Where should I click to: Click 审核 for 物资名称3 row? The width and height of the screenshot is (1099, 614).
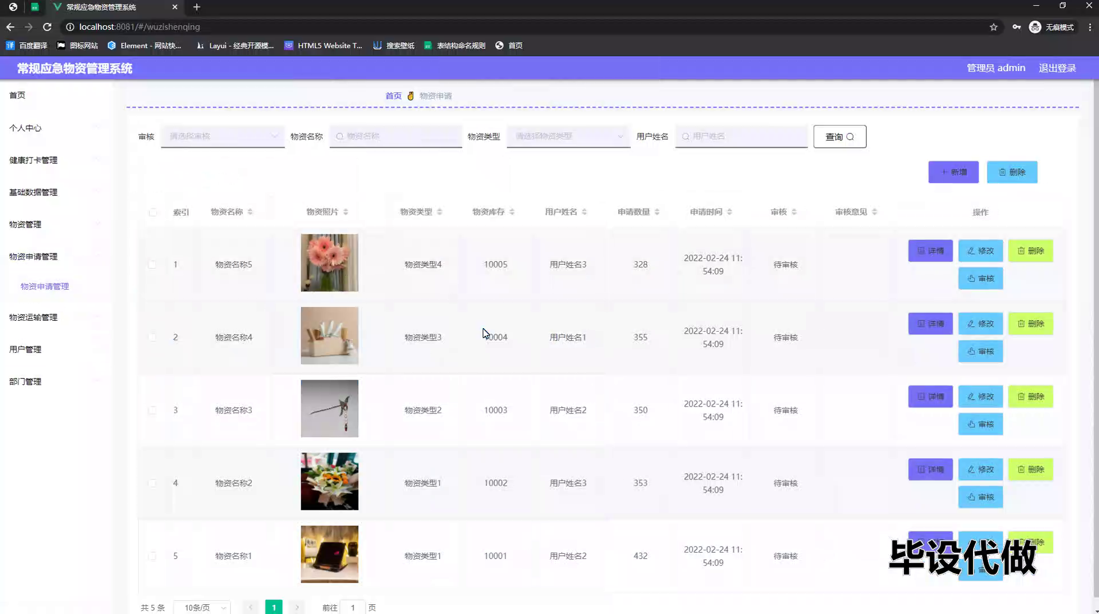pos(981,424)
